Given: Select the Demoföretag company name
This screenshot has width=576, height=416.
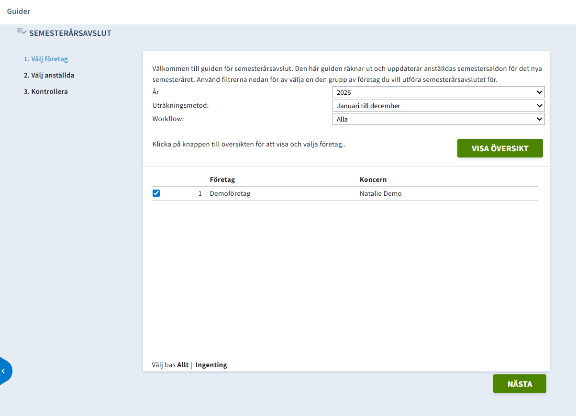Looking at the screenshot, I should tap(230, 194).
